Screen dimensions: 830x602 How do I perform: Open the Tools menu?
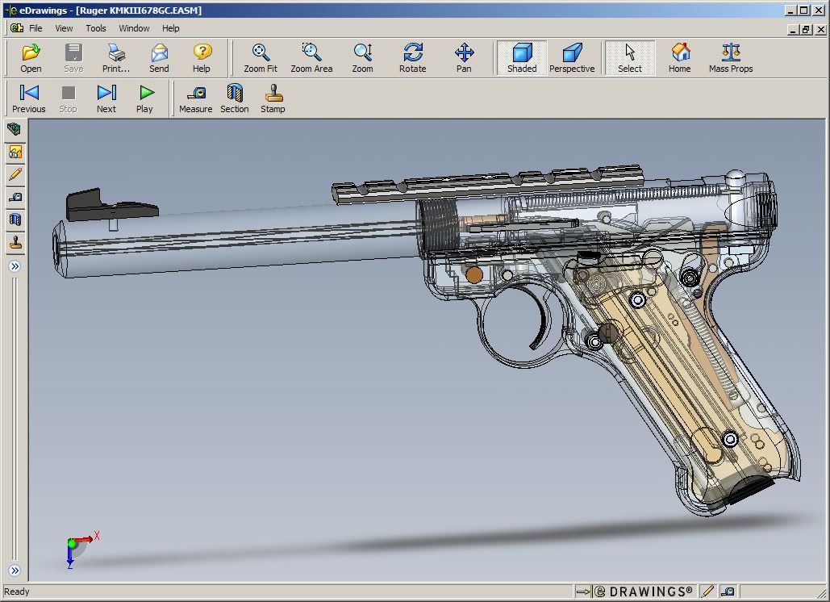(96, 28)
